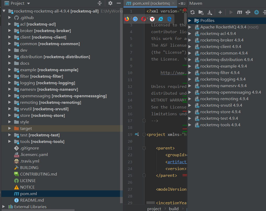266x211 pixels.
Task: Expand the Profiles node in Maven
Action: 190,21
